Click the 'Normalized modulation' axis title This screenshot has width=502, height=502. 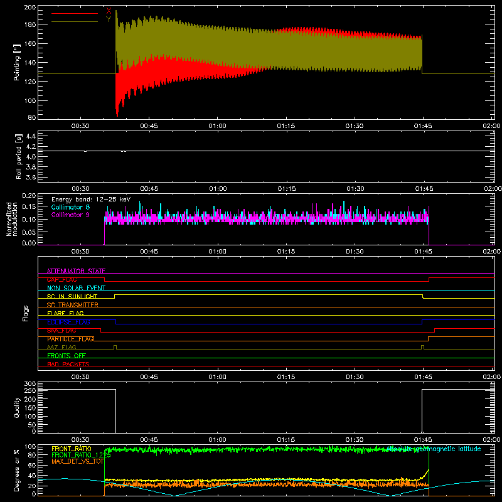click(x=12, y=219)
